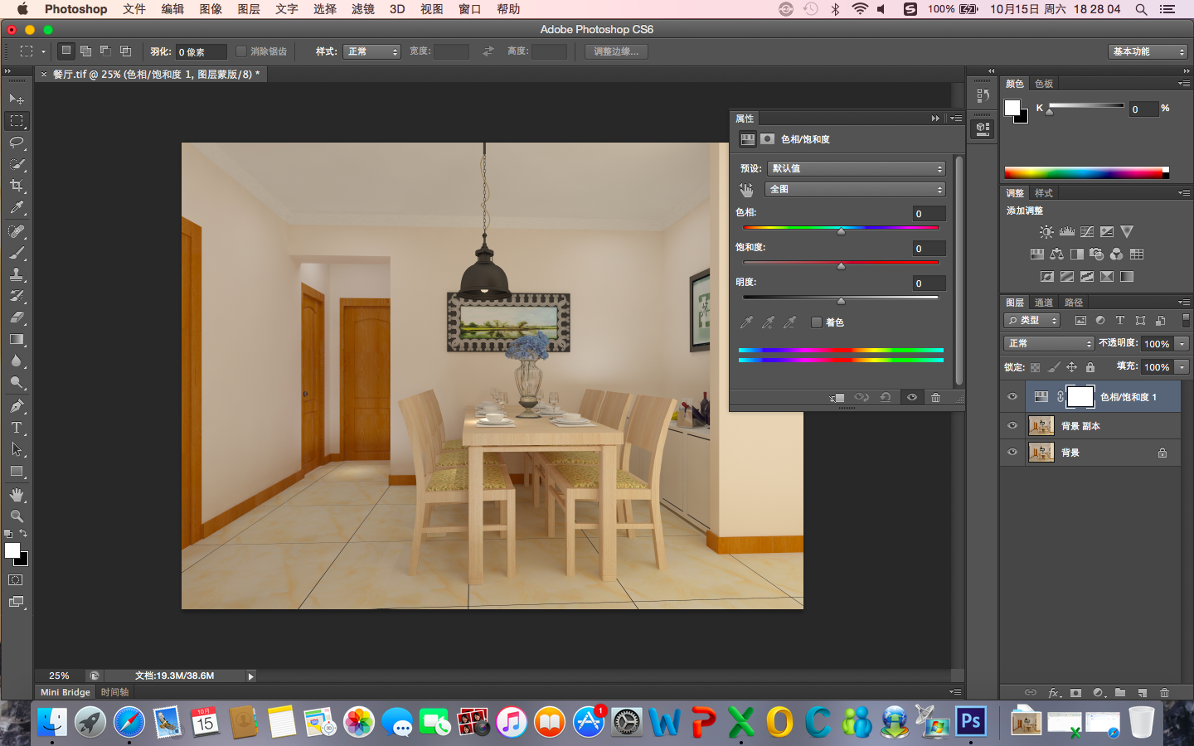Select the Clone Stamp tool
1194x746 pixels.
(x=17, y=274)
